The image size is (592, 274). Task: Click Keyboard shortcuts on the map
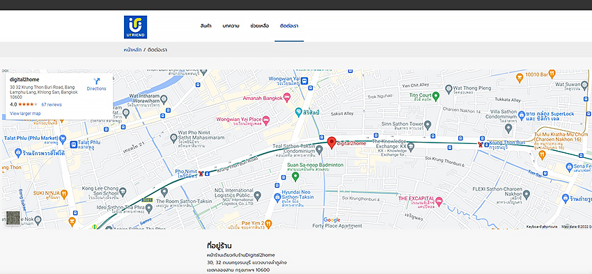(x=542, y=227)
